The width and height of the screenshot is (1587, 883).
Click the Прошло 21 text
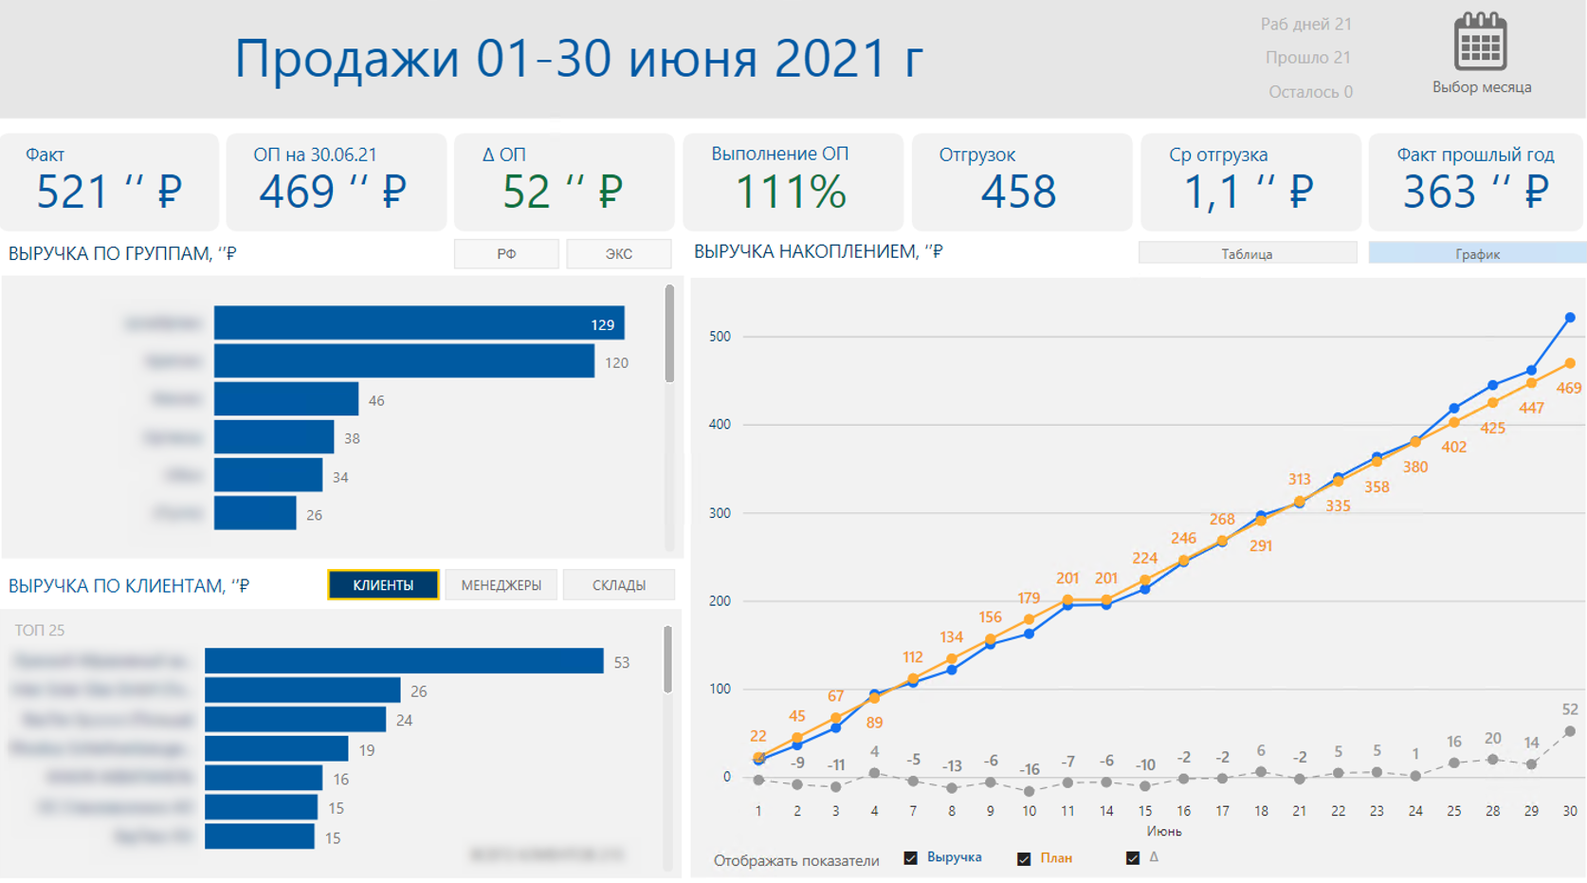(1307, 57)
